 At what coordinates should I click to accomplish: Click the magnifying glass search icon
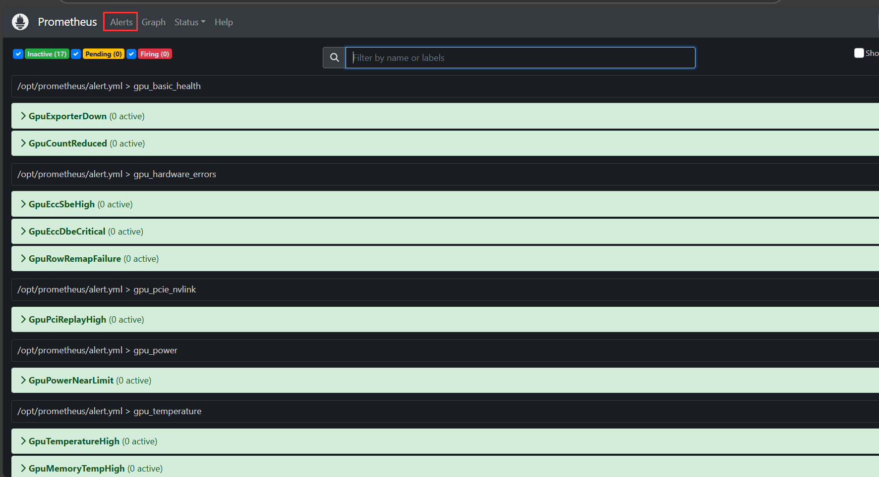pyautogui.click(x=335, y=58)
